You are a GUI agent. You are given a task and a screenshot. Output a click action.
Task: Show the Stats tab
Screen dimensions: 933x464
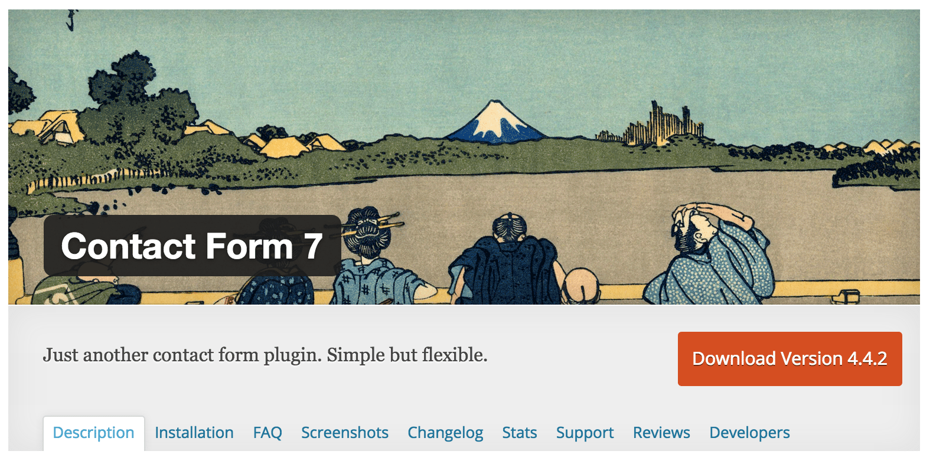coord(520,433)
